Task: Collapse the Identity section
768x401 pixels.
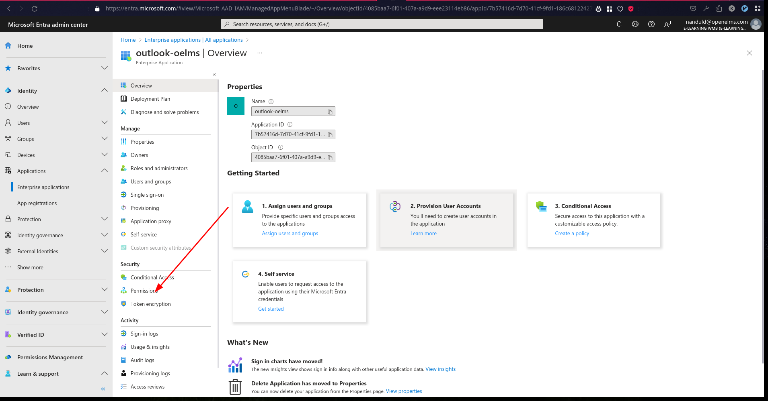Action: [105, 90]
